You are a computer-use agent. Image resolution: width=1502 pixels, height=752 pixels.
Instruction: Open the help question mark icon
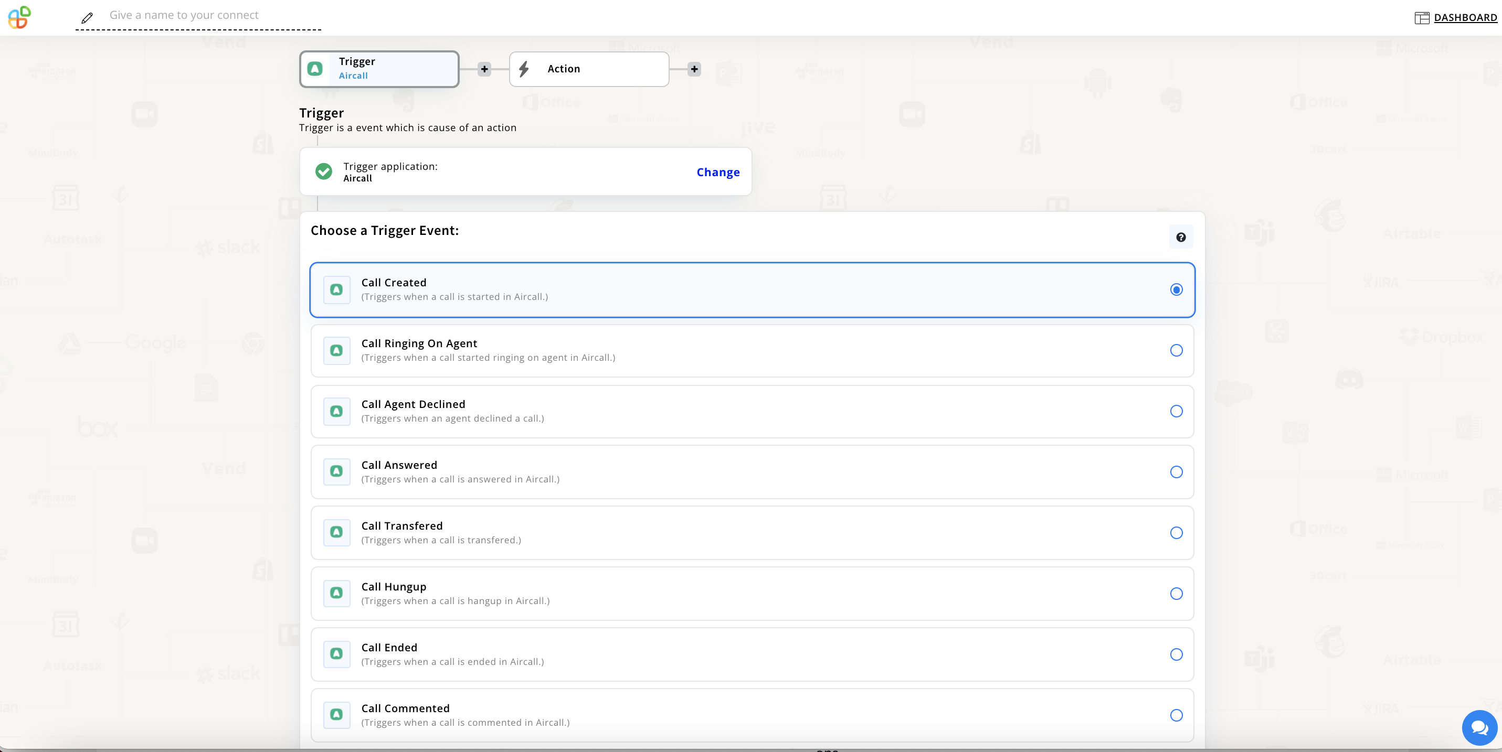click(x=1181, y=237)
